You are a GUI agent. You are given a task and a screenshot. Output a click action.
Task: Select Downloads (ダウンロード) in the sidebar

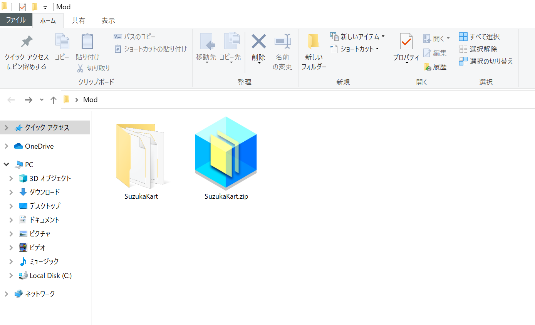[x=44, y=192]
